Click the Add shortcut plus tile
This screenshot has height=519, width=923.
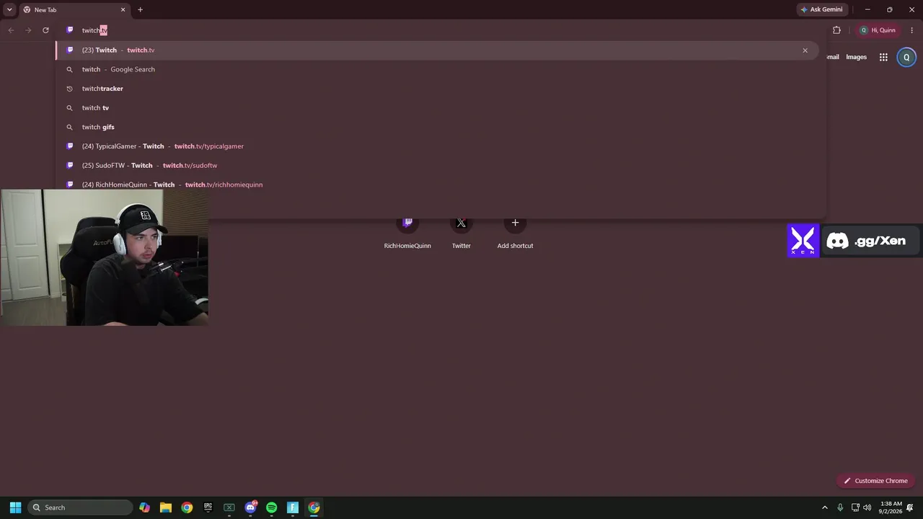coord(515,232)
